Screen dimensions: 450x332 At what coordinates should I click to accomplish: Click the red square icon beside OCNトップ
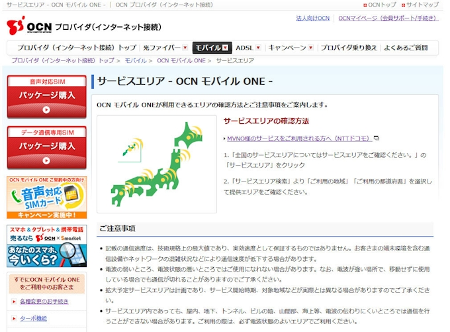pyautogui.click(x=365, y=5)
